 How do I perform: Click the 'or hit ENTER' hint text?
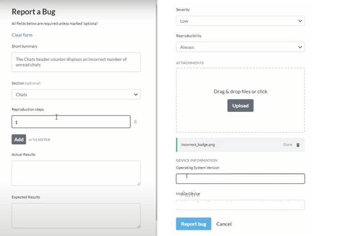point(39,140)
